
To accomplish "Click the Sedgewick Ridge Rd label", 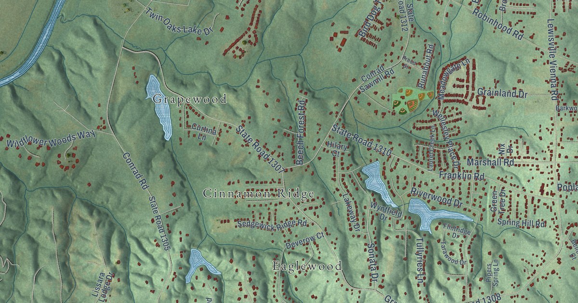I will 272,224.
